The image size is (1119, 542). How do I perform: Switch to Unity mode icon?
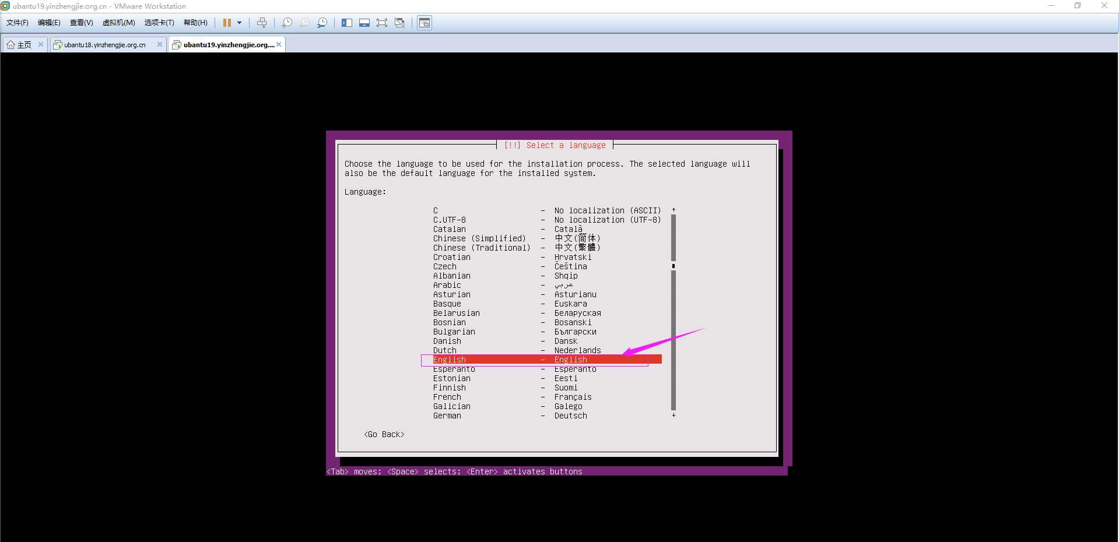coord(399,23)
